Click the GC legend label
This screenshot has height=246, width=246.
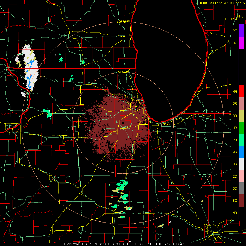pyautogui.click(x=235, y=189)
